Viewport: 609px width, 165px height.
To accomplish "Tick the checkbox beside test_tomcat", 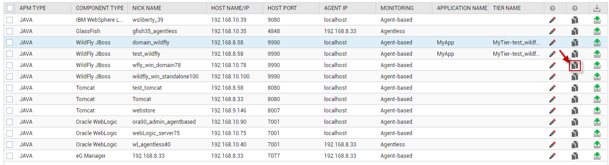I will (x=10, y=88).
